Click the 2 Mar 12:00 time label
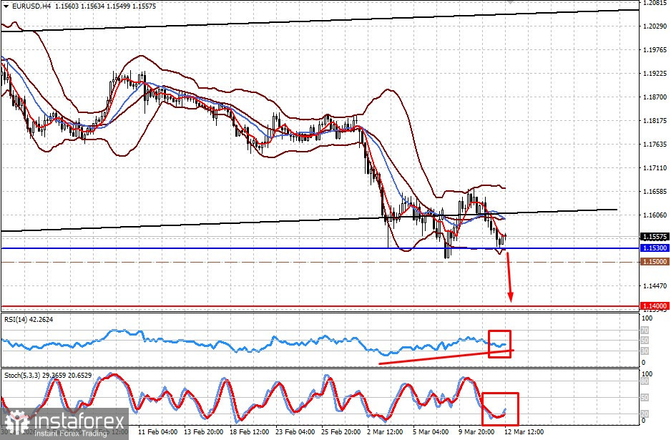The height and width of the screenshot is (440, 671). coord(385,431)
